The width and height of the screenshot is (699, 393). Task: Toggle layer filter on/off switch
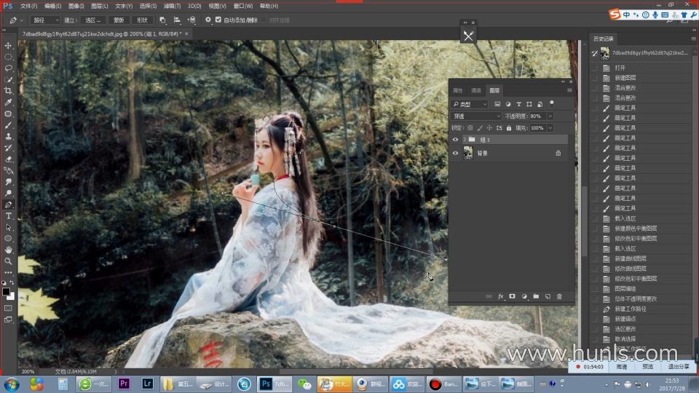(552, 103)
